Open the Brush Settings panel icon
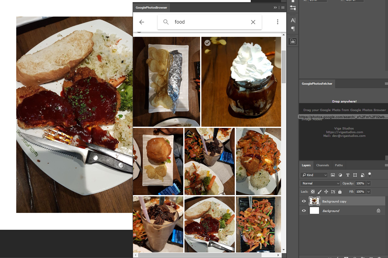 pos(293,8)
